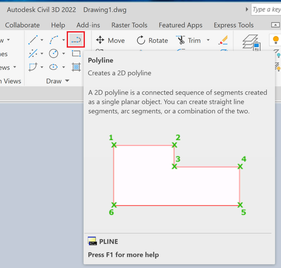Image resolution: width=281 pixels, height=268 pixels.
Task: Select the Circle tool
Action: coord(54,53)
